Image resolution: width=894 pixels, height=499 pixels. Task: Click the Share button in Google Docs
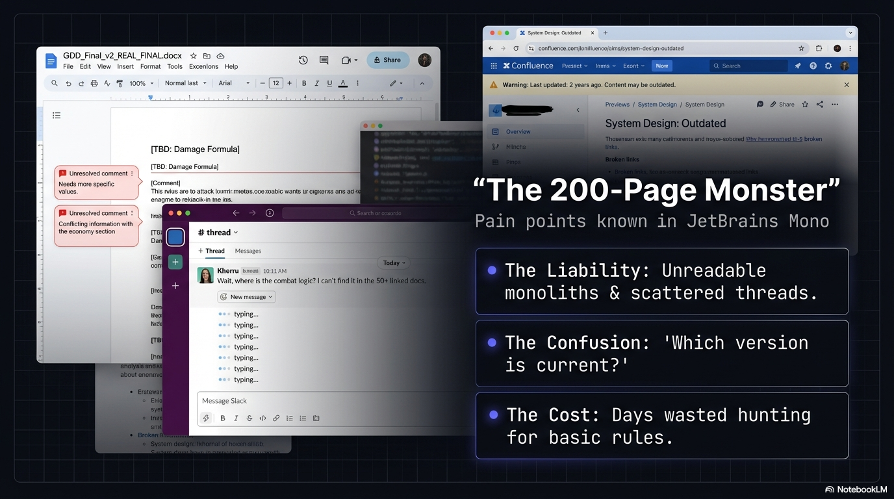click(388, 60)
